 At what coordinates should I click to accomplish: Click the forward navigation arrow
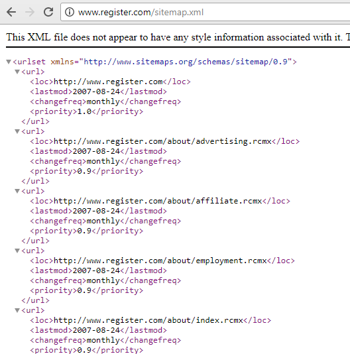point(30,12)
